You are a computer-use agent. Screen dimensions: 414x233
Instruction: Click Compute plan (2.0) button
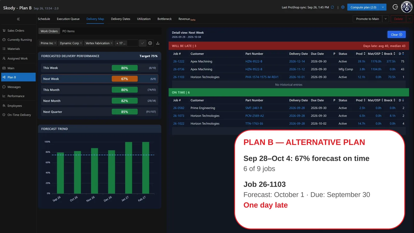pyautogui.click(x=363, y=7)
